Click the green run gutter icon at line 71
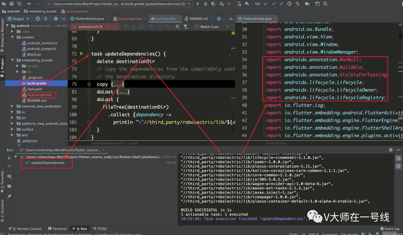 pos(81,54)
